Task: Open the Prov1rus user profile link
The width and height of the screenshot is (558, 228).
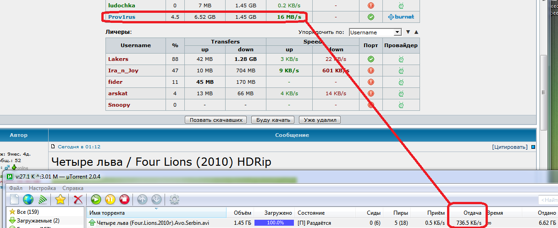Action: [122, 17]
